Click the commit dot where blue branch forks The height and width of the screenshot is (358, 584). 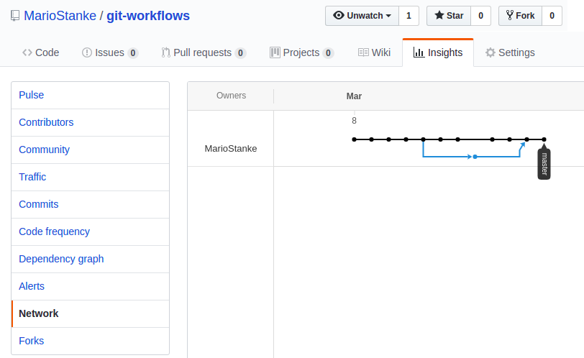423,139
